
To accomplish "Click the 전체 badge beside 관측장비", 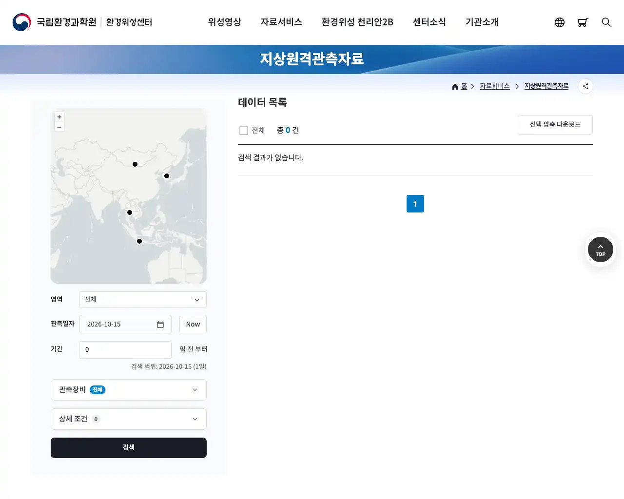I will pos(97,390).
